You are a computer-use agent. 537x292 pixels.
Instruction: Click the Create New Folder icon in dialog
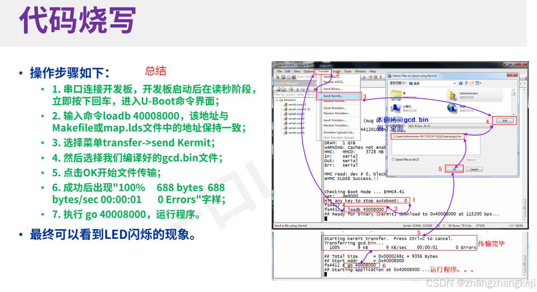tap(471, 83)
